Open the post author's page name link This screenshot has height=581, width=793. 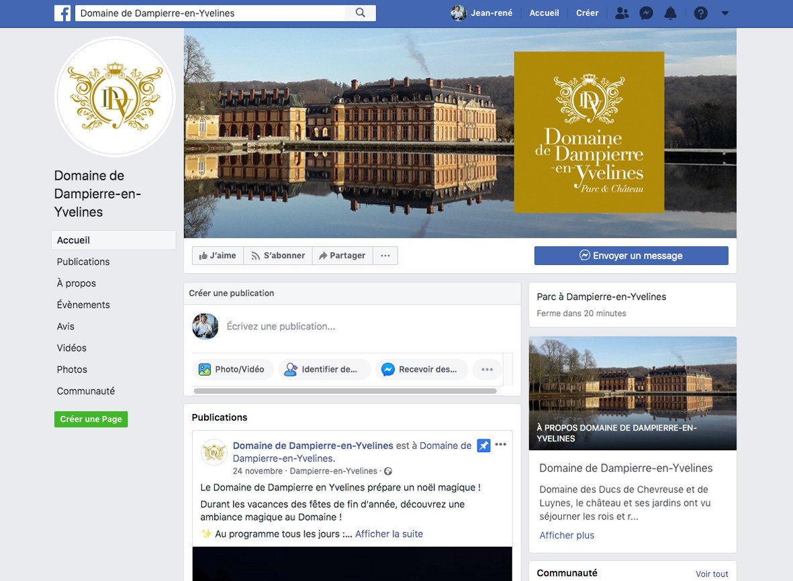[x=313, y=445]
